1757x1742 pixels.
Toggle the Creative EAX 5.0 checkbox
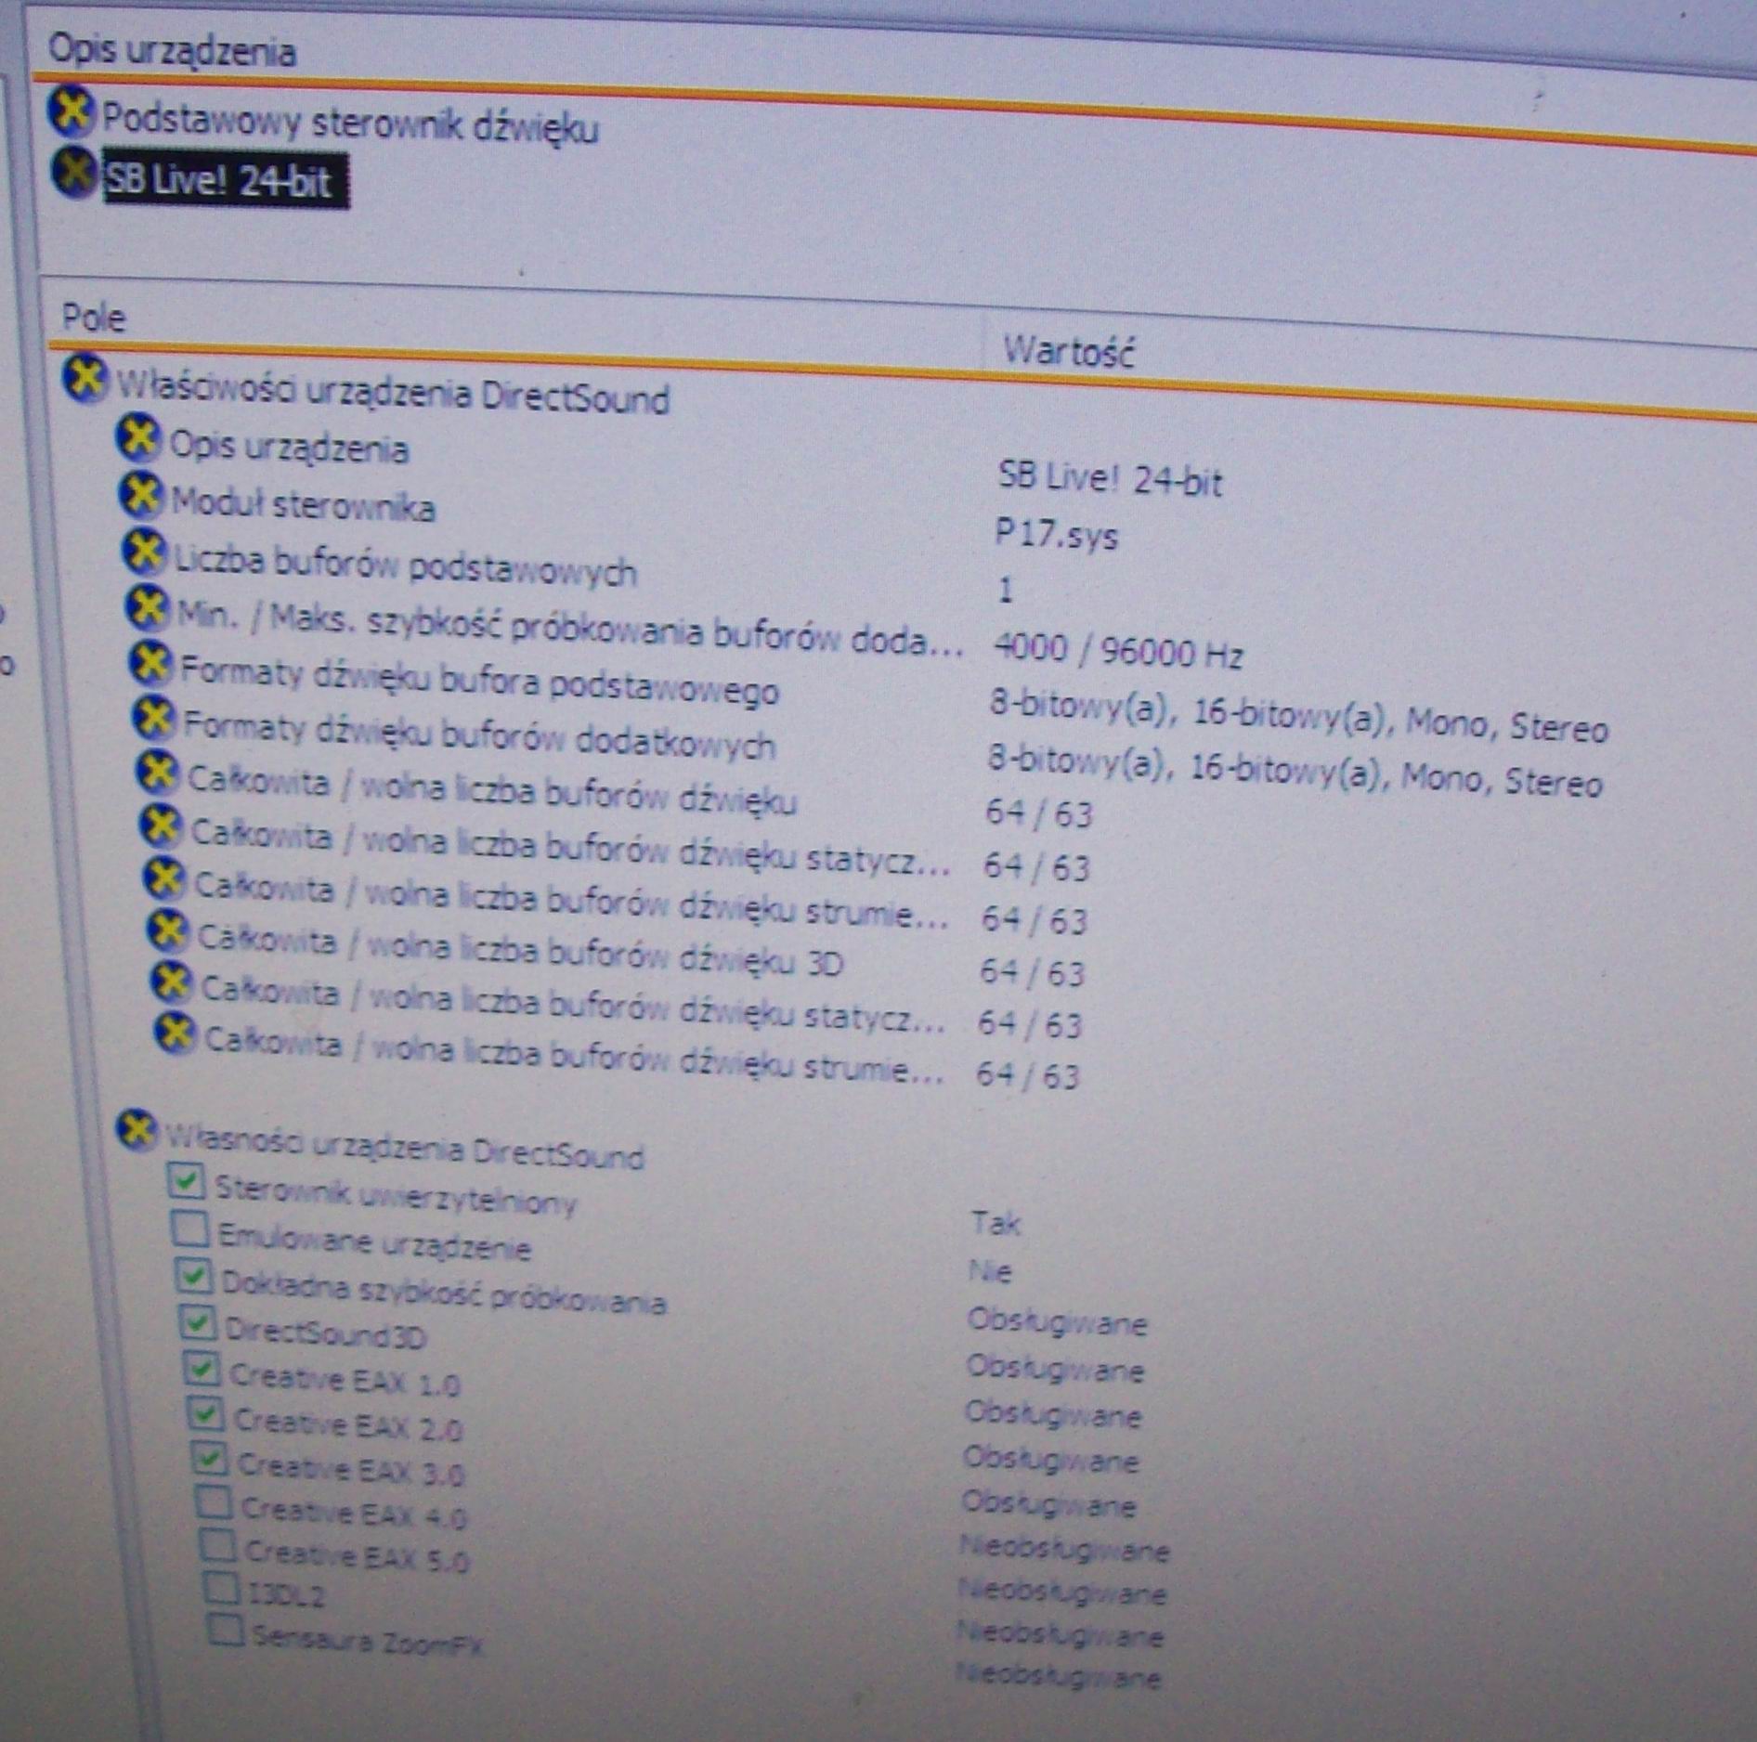pos(218,1545)
